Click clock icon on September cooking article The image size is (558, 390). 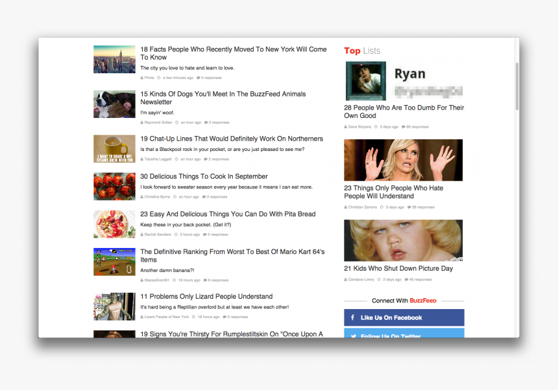(175, 197)
